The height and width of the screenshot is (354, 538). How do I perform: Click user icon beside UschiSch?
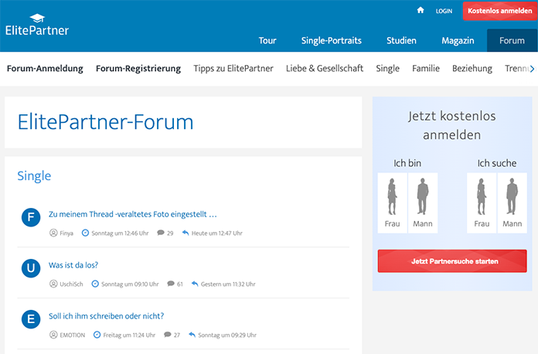click(53, 284)
